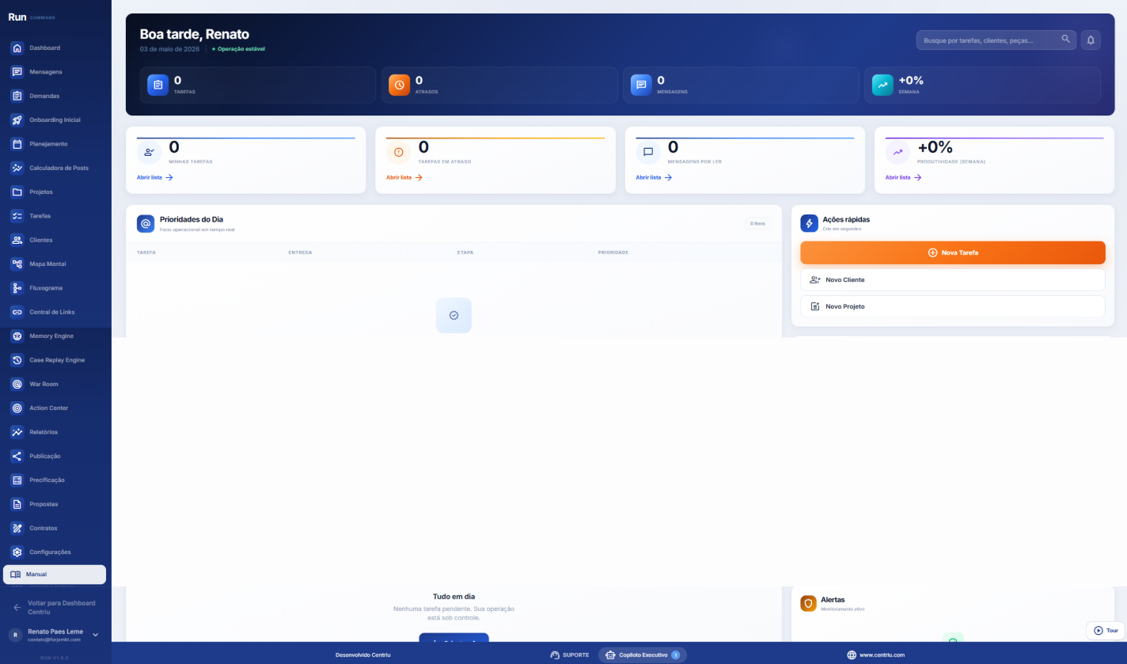Click the notifications bell icon
The width and height of the screenshot is (1127, 664).
(1091, 40)
